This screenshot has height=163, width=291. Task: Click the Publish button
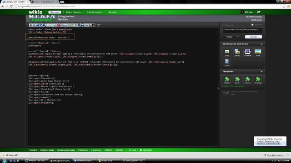tap(253, 37)
